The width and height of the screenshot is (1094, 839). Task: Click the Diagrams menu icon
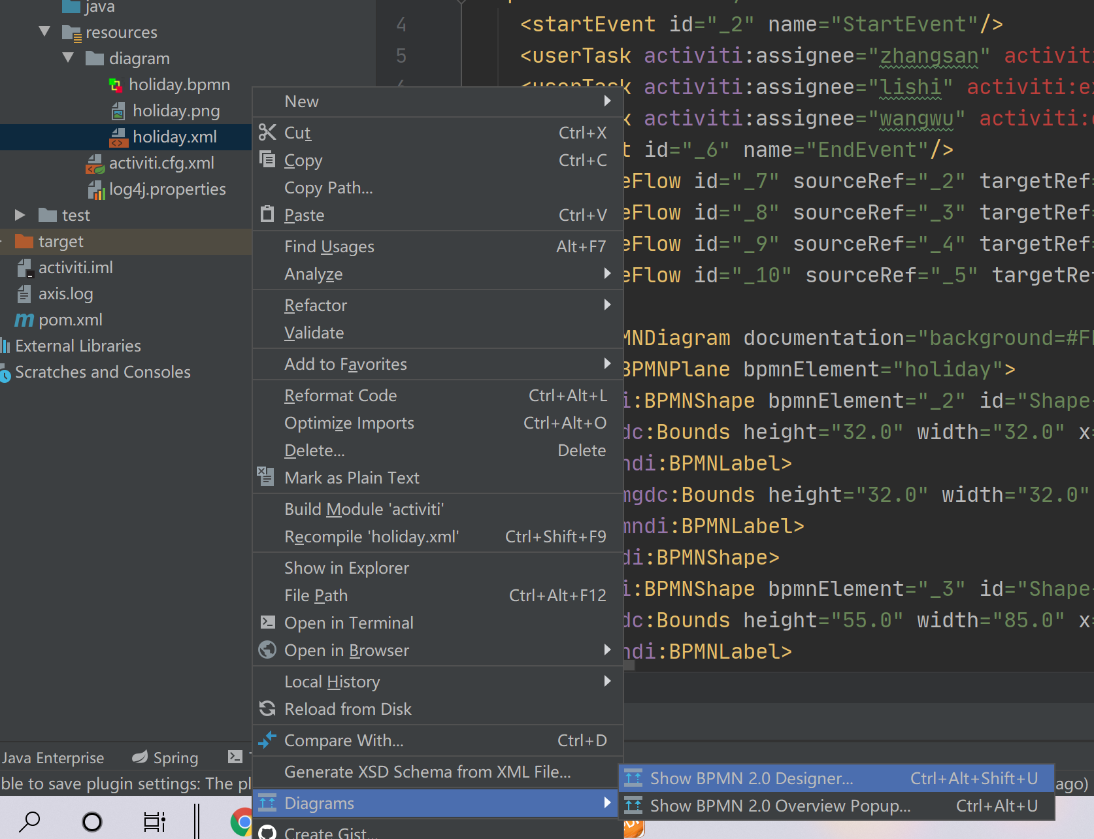pyautogui.click(x=267, y=802)
